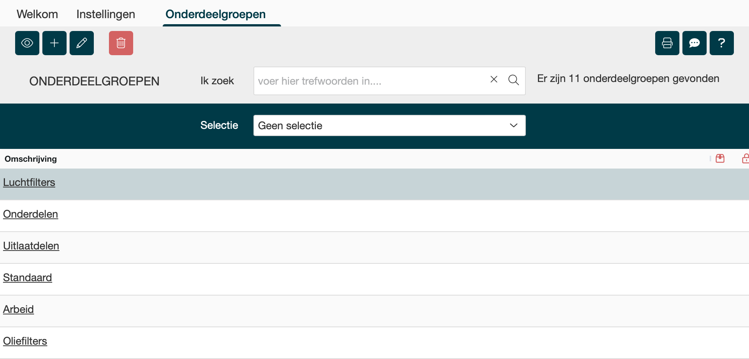Screen dimensions: 749x359
Task: Click the magnifying glass search icon
Action: pyautogui.click(x=513, y=80)
